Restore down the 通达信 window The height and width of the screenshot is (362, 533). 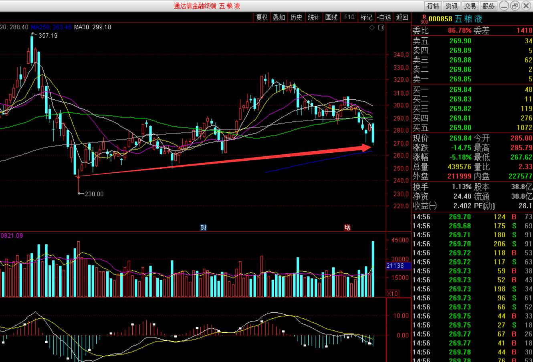(515, 6)
